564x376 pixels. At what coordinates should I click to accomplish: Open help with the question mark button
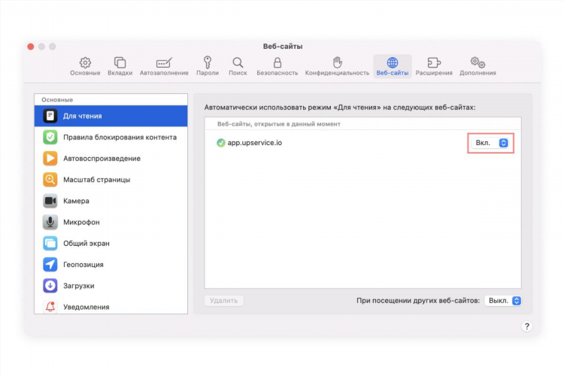pos(526,326)
